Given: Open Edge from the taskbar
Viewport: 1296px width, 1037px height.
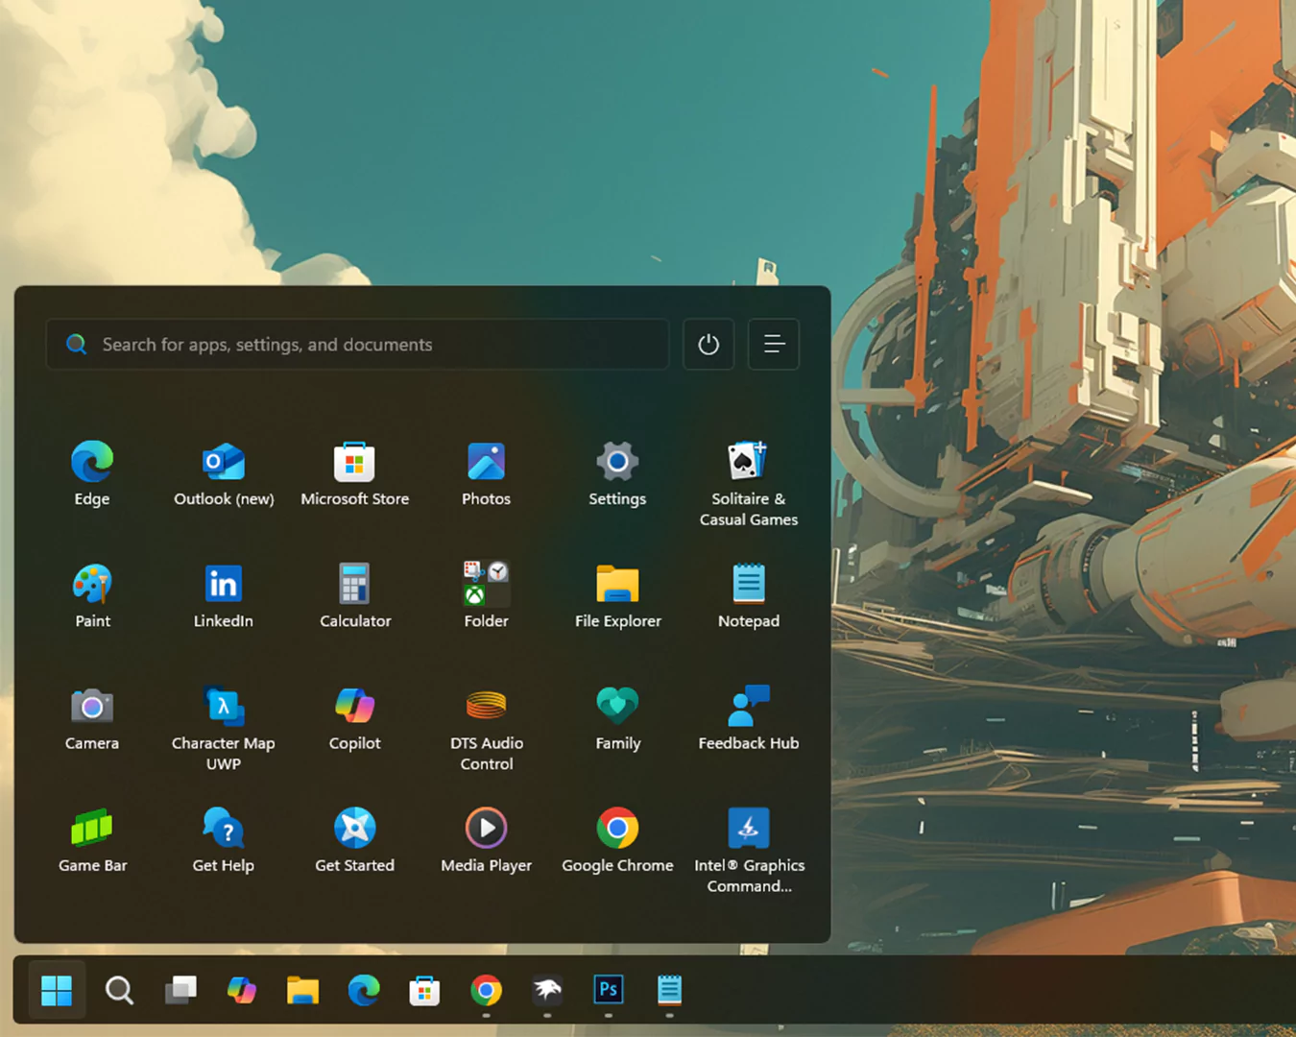Looking at the screenshot, I should [x=364, y=990].
